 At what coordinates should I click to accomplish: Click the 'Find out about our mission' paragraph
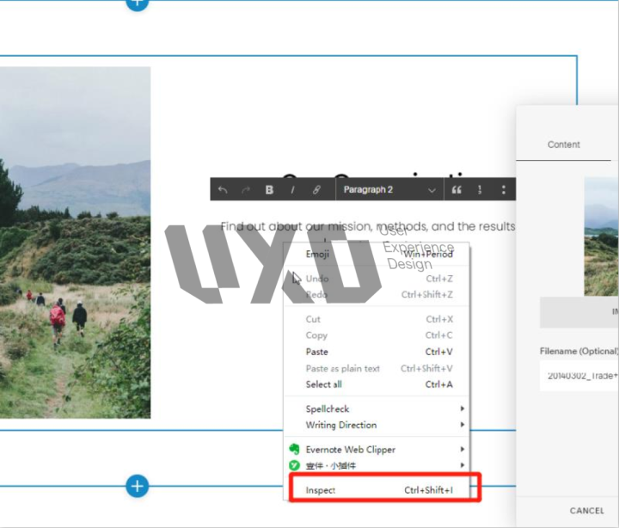tap(368, 226)
